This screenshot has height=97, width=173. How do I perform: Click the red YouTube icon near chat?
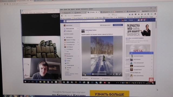point(151,80)
